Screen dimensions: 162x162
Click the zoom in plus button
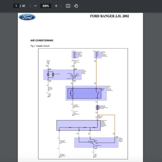coord(56,6)
